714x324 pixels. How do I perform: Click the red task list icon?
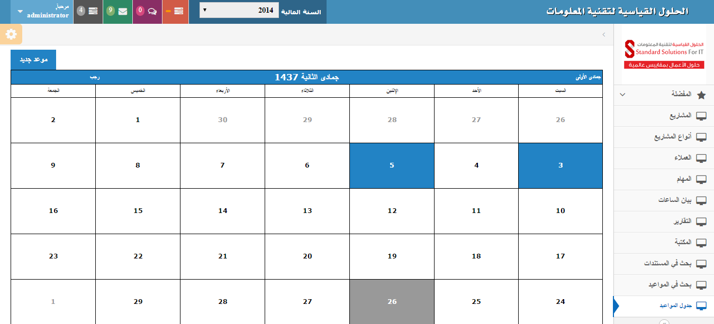tap(179, 11)
